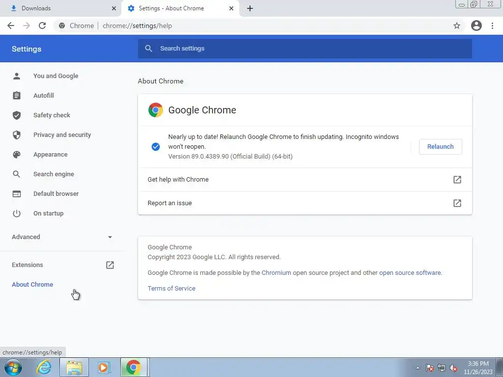Screen dimensions: 503x377
Task: Click the external link icon beside Extensions
Action: point(110,265)
